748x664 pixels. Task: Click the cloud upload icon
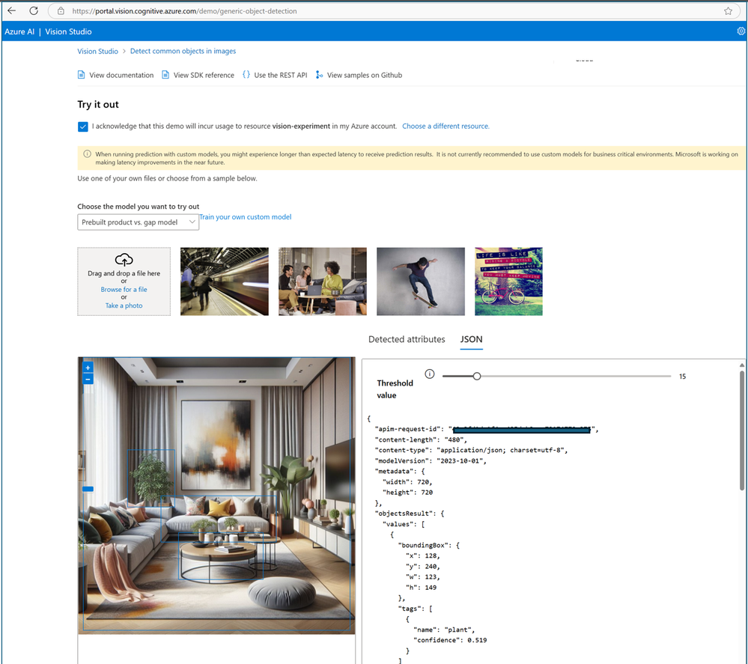click(x=124, y=260)
